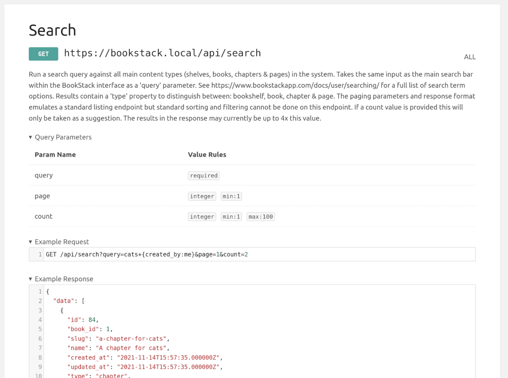Collapse the Example Response section
508x378 pixels.
(x=61, y=279)
